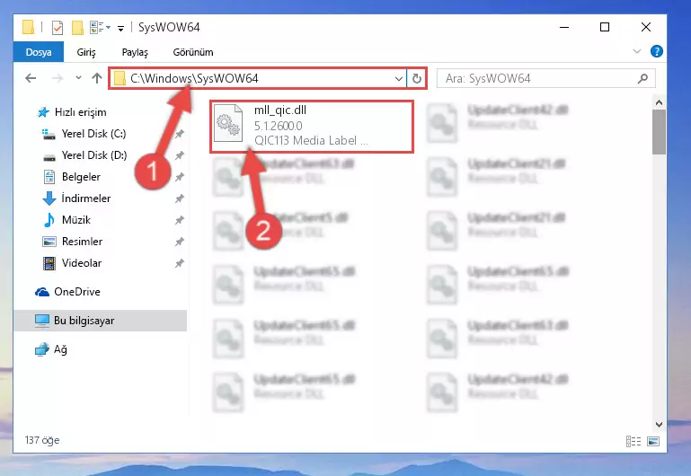Click the back navigation arrow
This screenshot has width=691, height=476.
[31, 78]
